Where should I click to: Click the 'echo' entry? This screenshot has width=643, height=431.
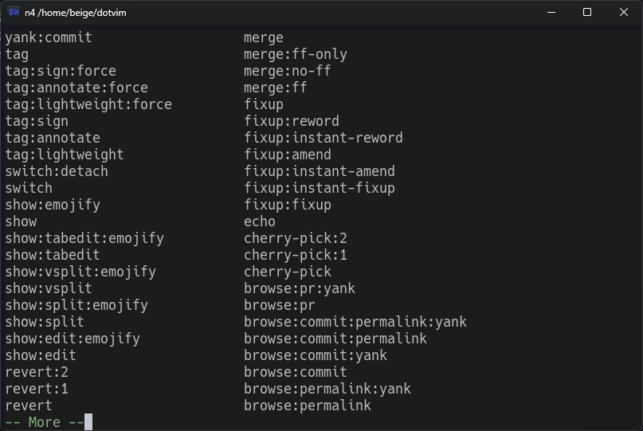tap(260, 221)
